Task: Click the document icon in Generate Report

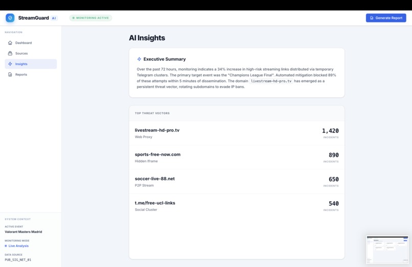Action: [x=372, y=18]
